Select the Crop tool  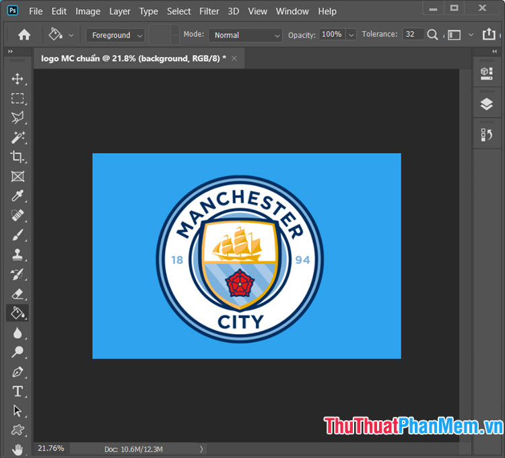[x=18, y=157]
